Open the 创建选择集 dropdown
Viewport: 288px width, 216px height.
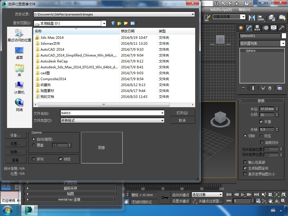pos(243,17)
